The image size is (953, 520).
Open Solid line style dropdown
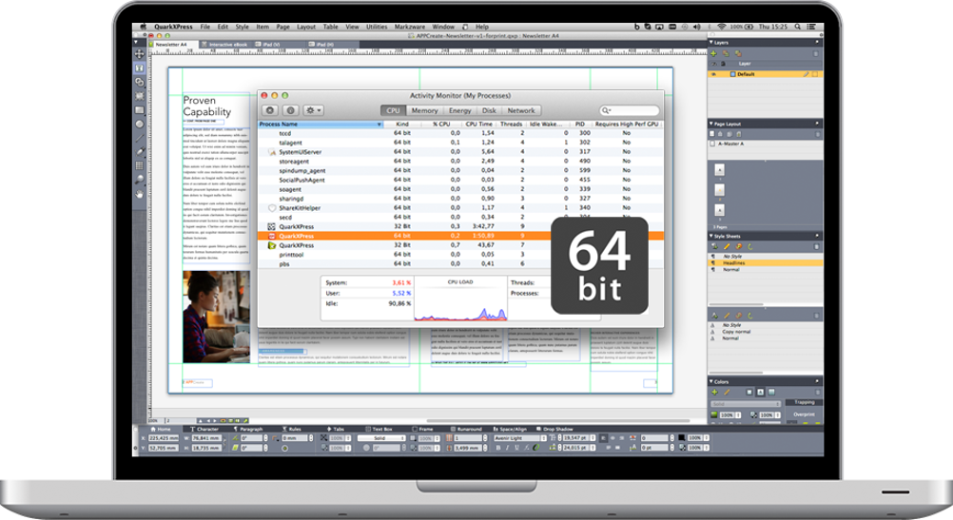(x=381, y=438)
